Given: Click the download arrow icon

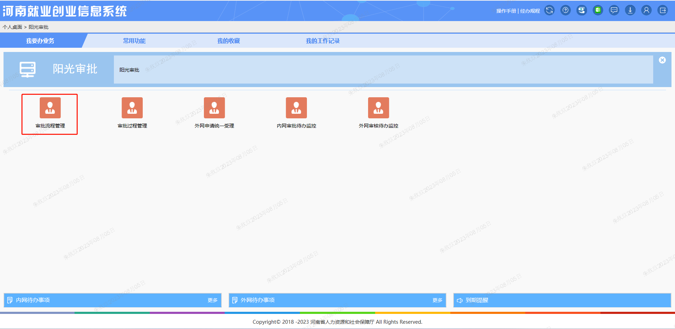Looking at the screenshot, I should click(630, 11).
